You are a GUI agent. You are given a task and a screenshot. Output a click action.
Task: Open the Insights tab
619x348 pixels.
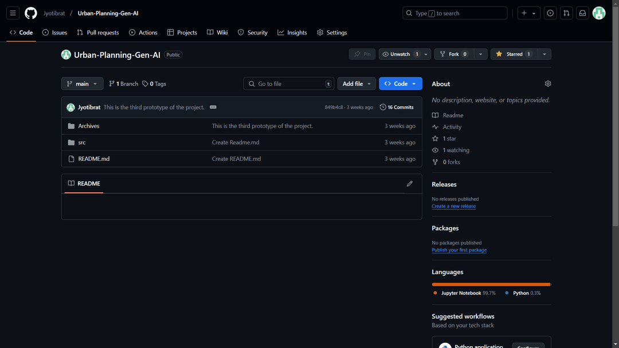pyautogui.click(x=292, y=33)
